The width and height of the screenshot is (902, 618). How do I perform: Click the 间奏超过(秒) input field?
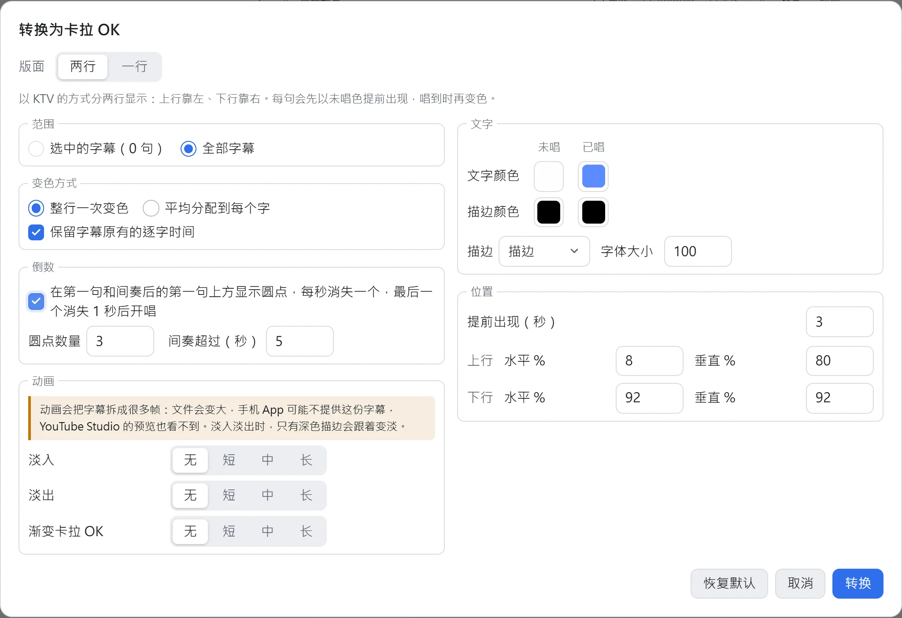pyautogui.click(x=300, y=341)
